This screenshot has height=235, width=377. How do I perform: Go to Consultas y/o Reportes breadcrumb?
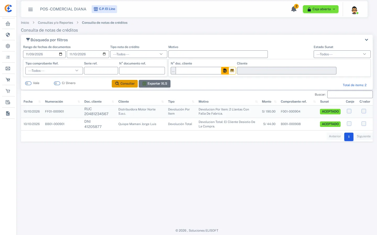(56, 23)
